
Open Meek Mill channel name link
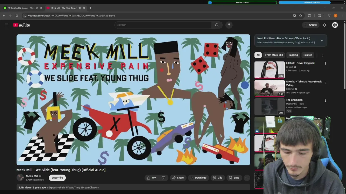32,176
